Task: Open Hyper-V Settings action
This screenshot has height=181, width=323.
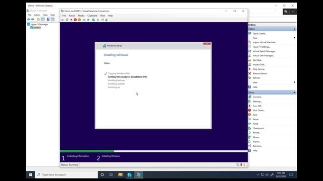Action: coord(261,47)
